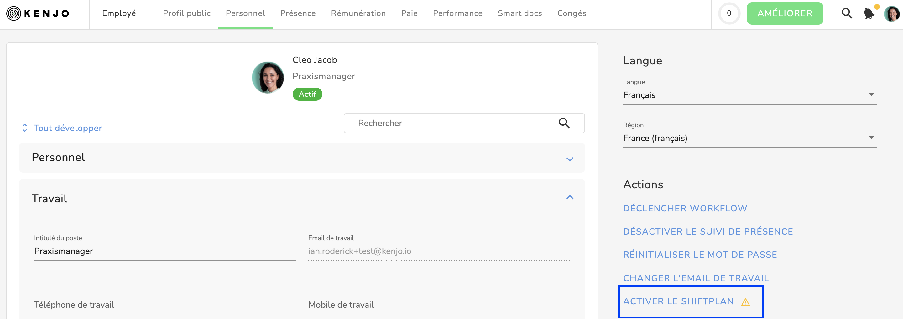The height and width of the screenshot is (319, 903).
Task: Focus the Rechercher search field
Action: click(464, 123)
